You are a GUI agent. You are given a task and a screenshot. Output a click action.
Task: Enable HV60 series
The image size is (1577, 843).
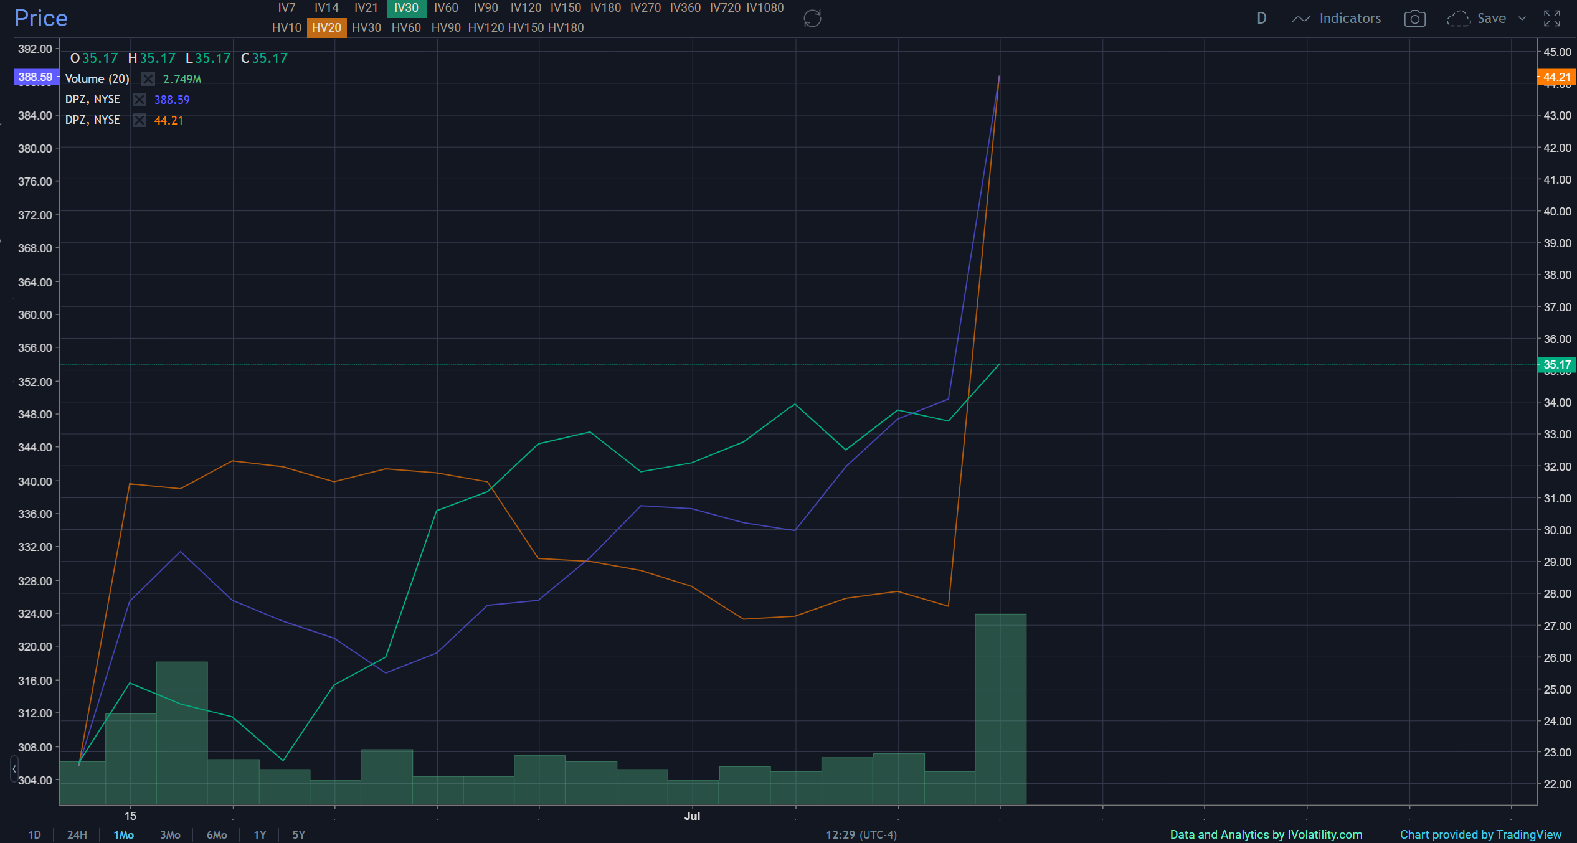(406, 27)
